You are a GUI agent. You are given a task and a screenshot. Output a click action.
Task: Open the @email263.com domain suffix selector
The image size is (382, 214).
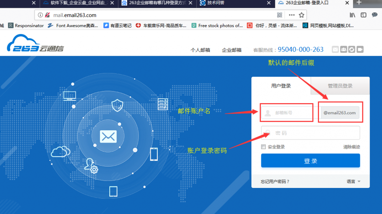pos(339,113)
